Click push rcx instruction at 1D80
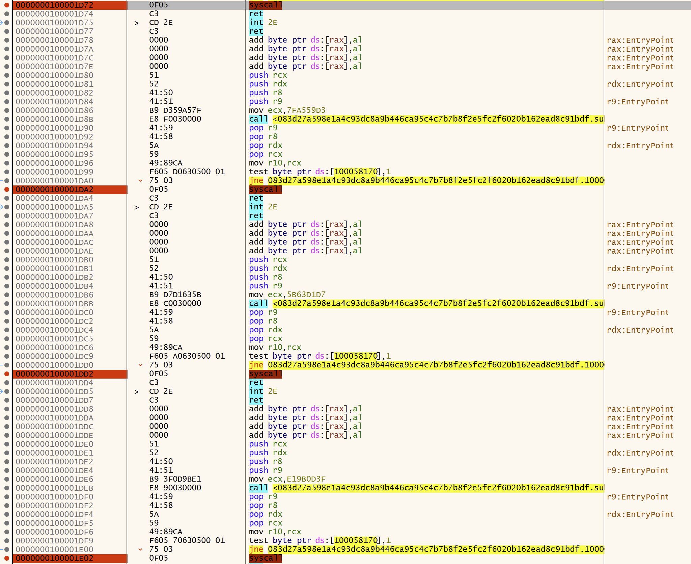This screenshot has width=691, height=564. [268, 75]
